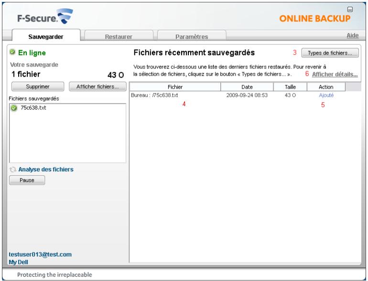This screenshot has width=368, height=281.
Task: Click the testuser013@test.com account label
Action: [x=40, y=254]
